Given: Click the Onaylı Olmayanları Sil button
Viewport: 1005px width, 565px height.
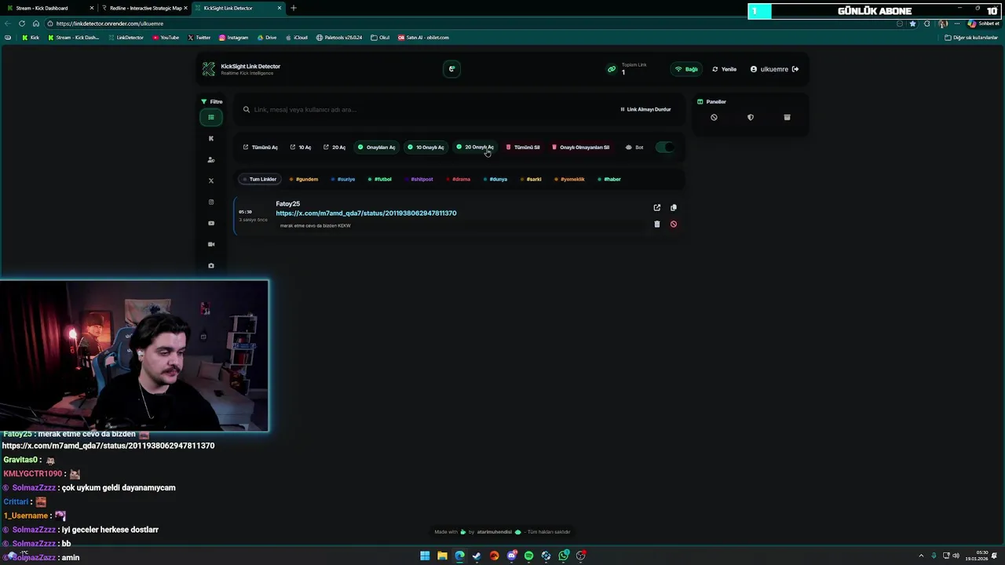Looking at the screenshot, I should [x=581, y=148].
